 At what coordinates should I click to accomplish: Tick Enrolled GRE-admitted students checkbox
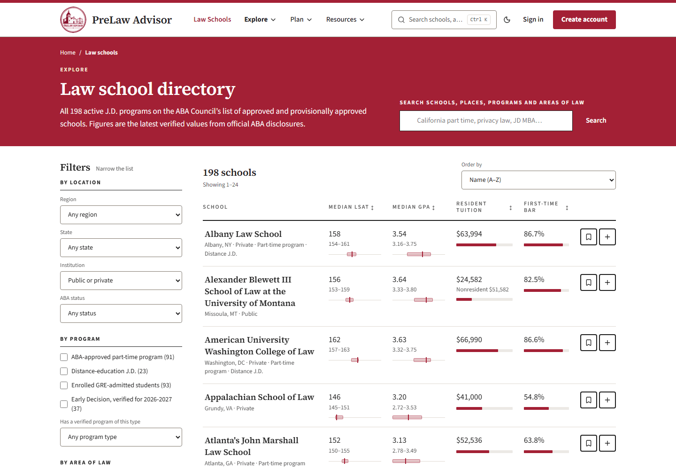pos(64,385)
